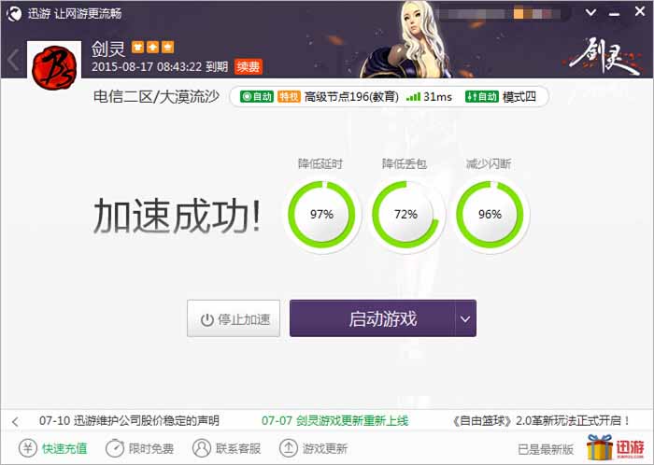Click the 剑灵 game logo thumbnail
Screen dimensions: 654x465
pyautogui.click(x=54, y=66)
